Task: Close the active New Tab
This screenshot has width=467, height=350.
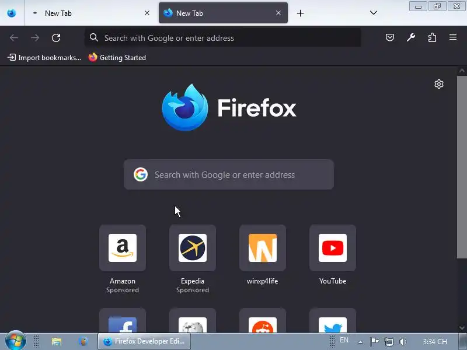Action: click(278, 13)
